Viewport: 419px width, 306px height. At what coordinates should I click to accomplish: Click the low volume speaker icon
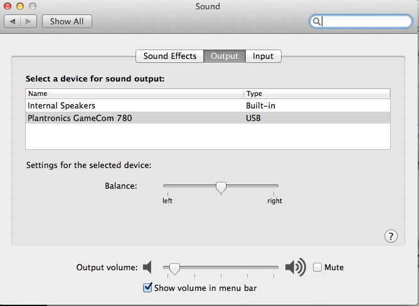pyautogui.click(x=147, y=267)
